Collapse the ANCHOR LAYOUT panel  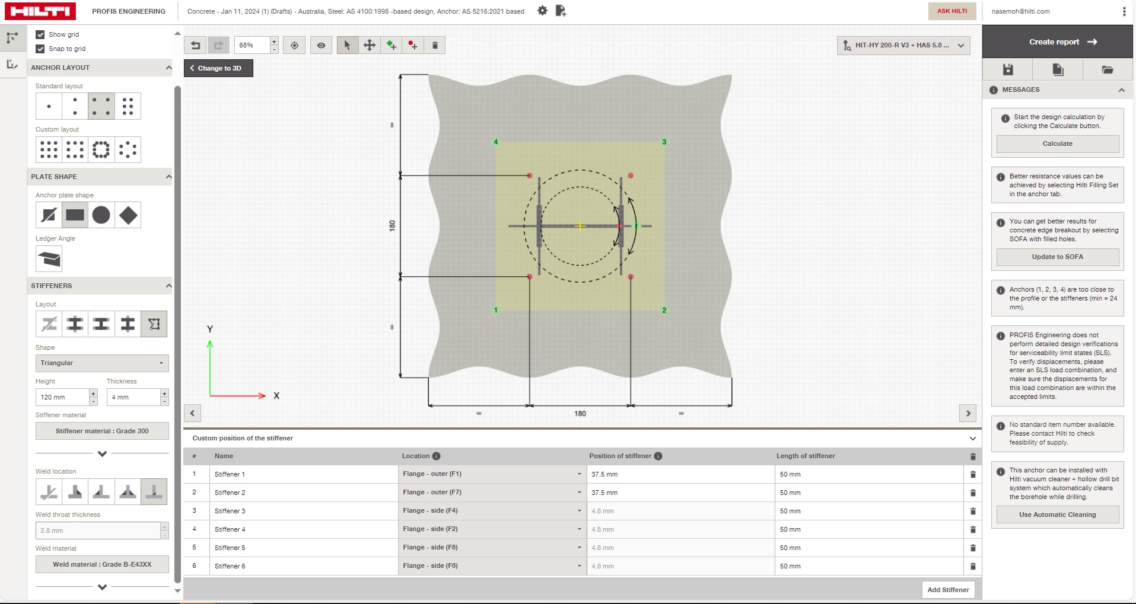168,68
